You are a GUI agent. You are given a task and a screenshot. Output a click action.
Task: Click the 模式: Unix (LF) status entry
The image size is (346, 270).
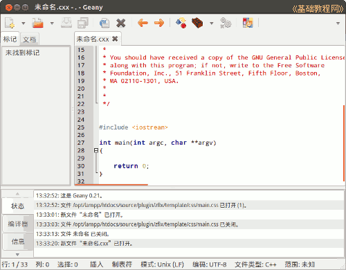[162, 264]
